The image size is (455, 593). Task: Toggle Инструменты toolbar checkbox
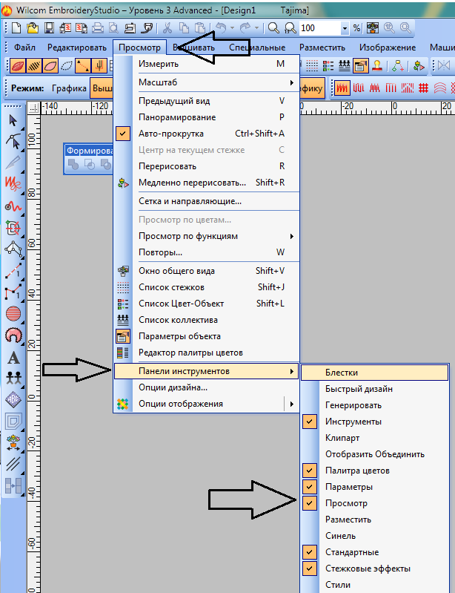pos(375,422)
